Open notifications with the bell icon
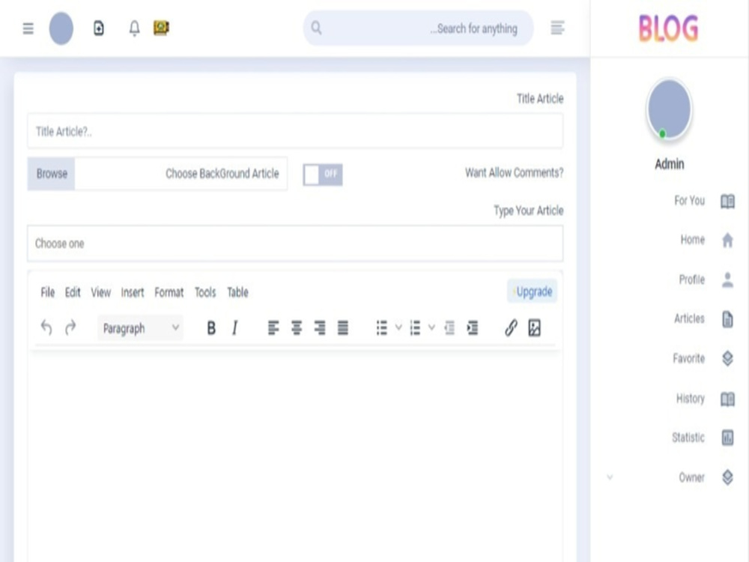 click(x=135, y=28)
